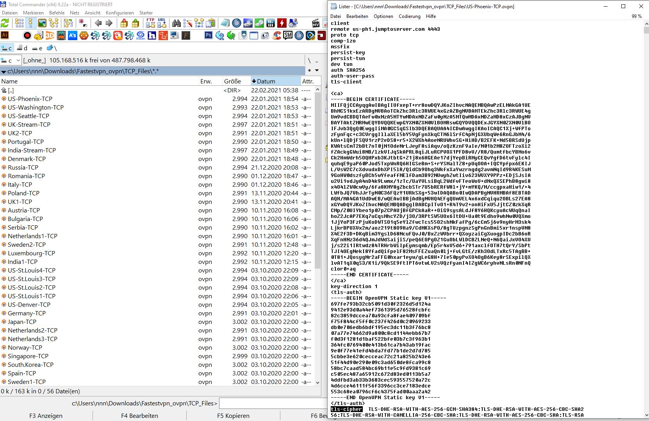Go to root directory backslash button

[309, 60]
